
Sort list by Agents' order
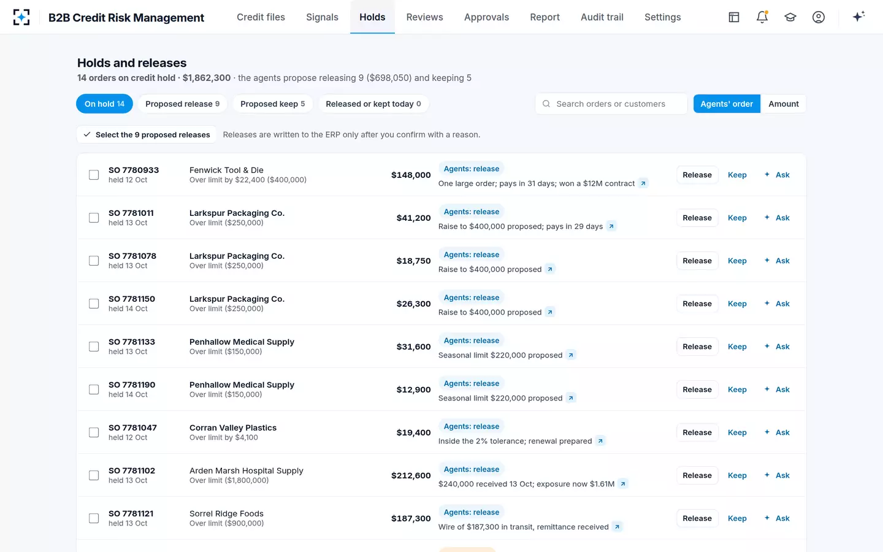727,104
